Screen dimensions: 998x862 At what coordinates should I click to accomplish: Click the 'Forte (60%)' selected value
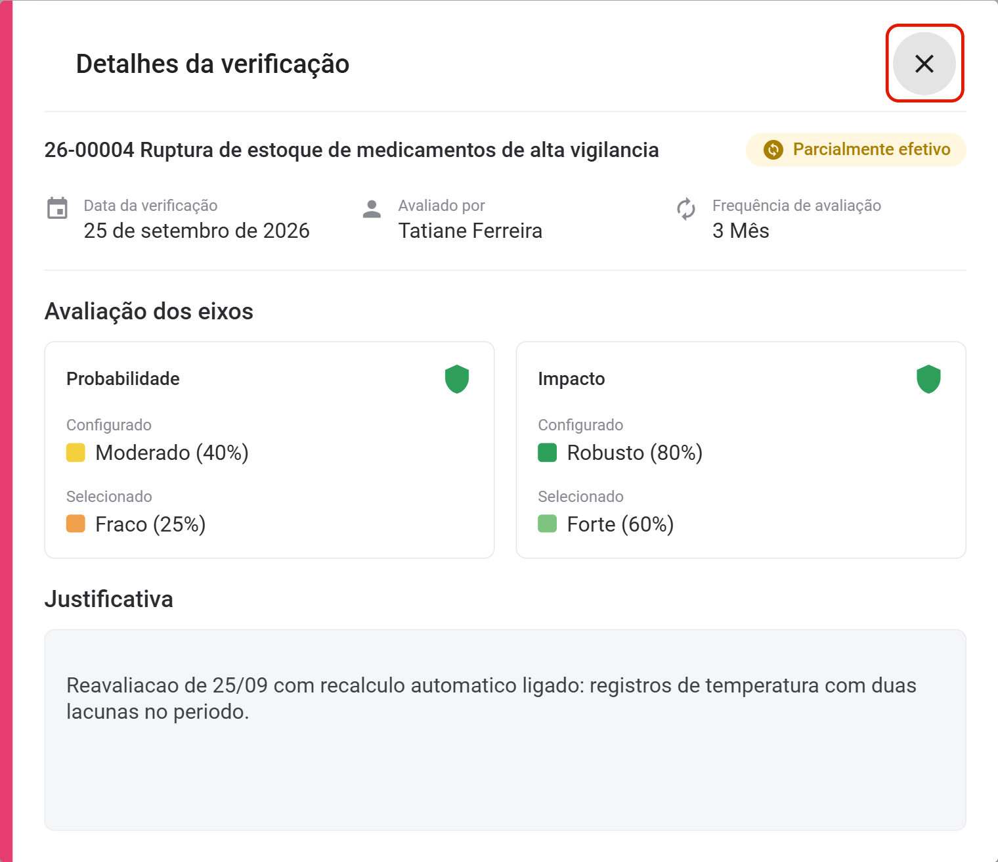620,524
